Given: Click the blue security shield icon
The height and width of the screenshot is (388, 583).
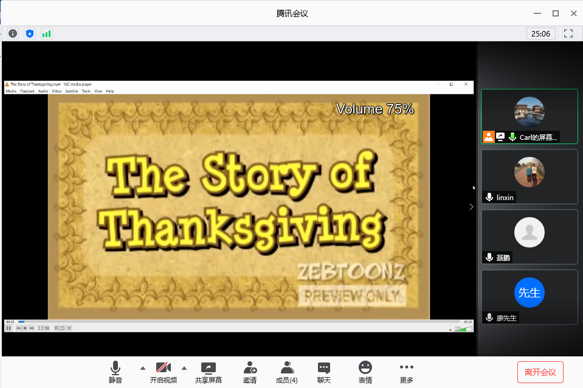Looking at the screenshot, I should point(29,33).
